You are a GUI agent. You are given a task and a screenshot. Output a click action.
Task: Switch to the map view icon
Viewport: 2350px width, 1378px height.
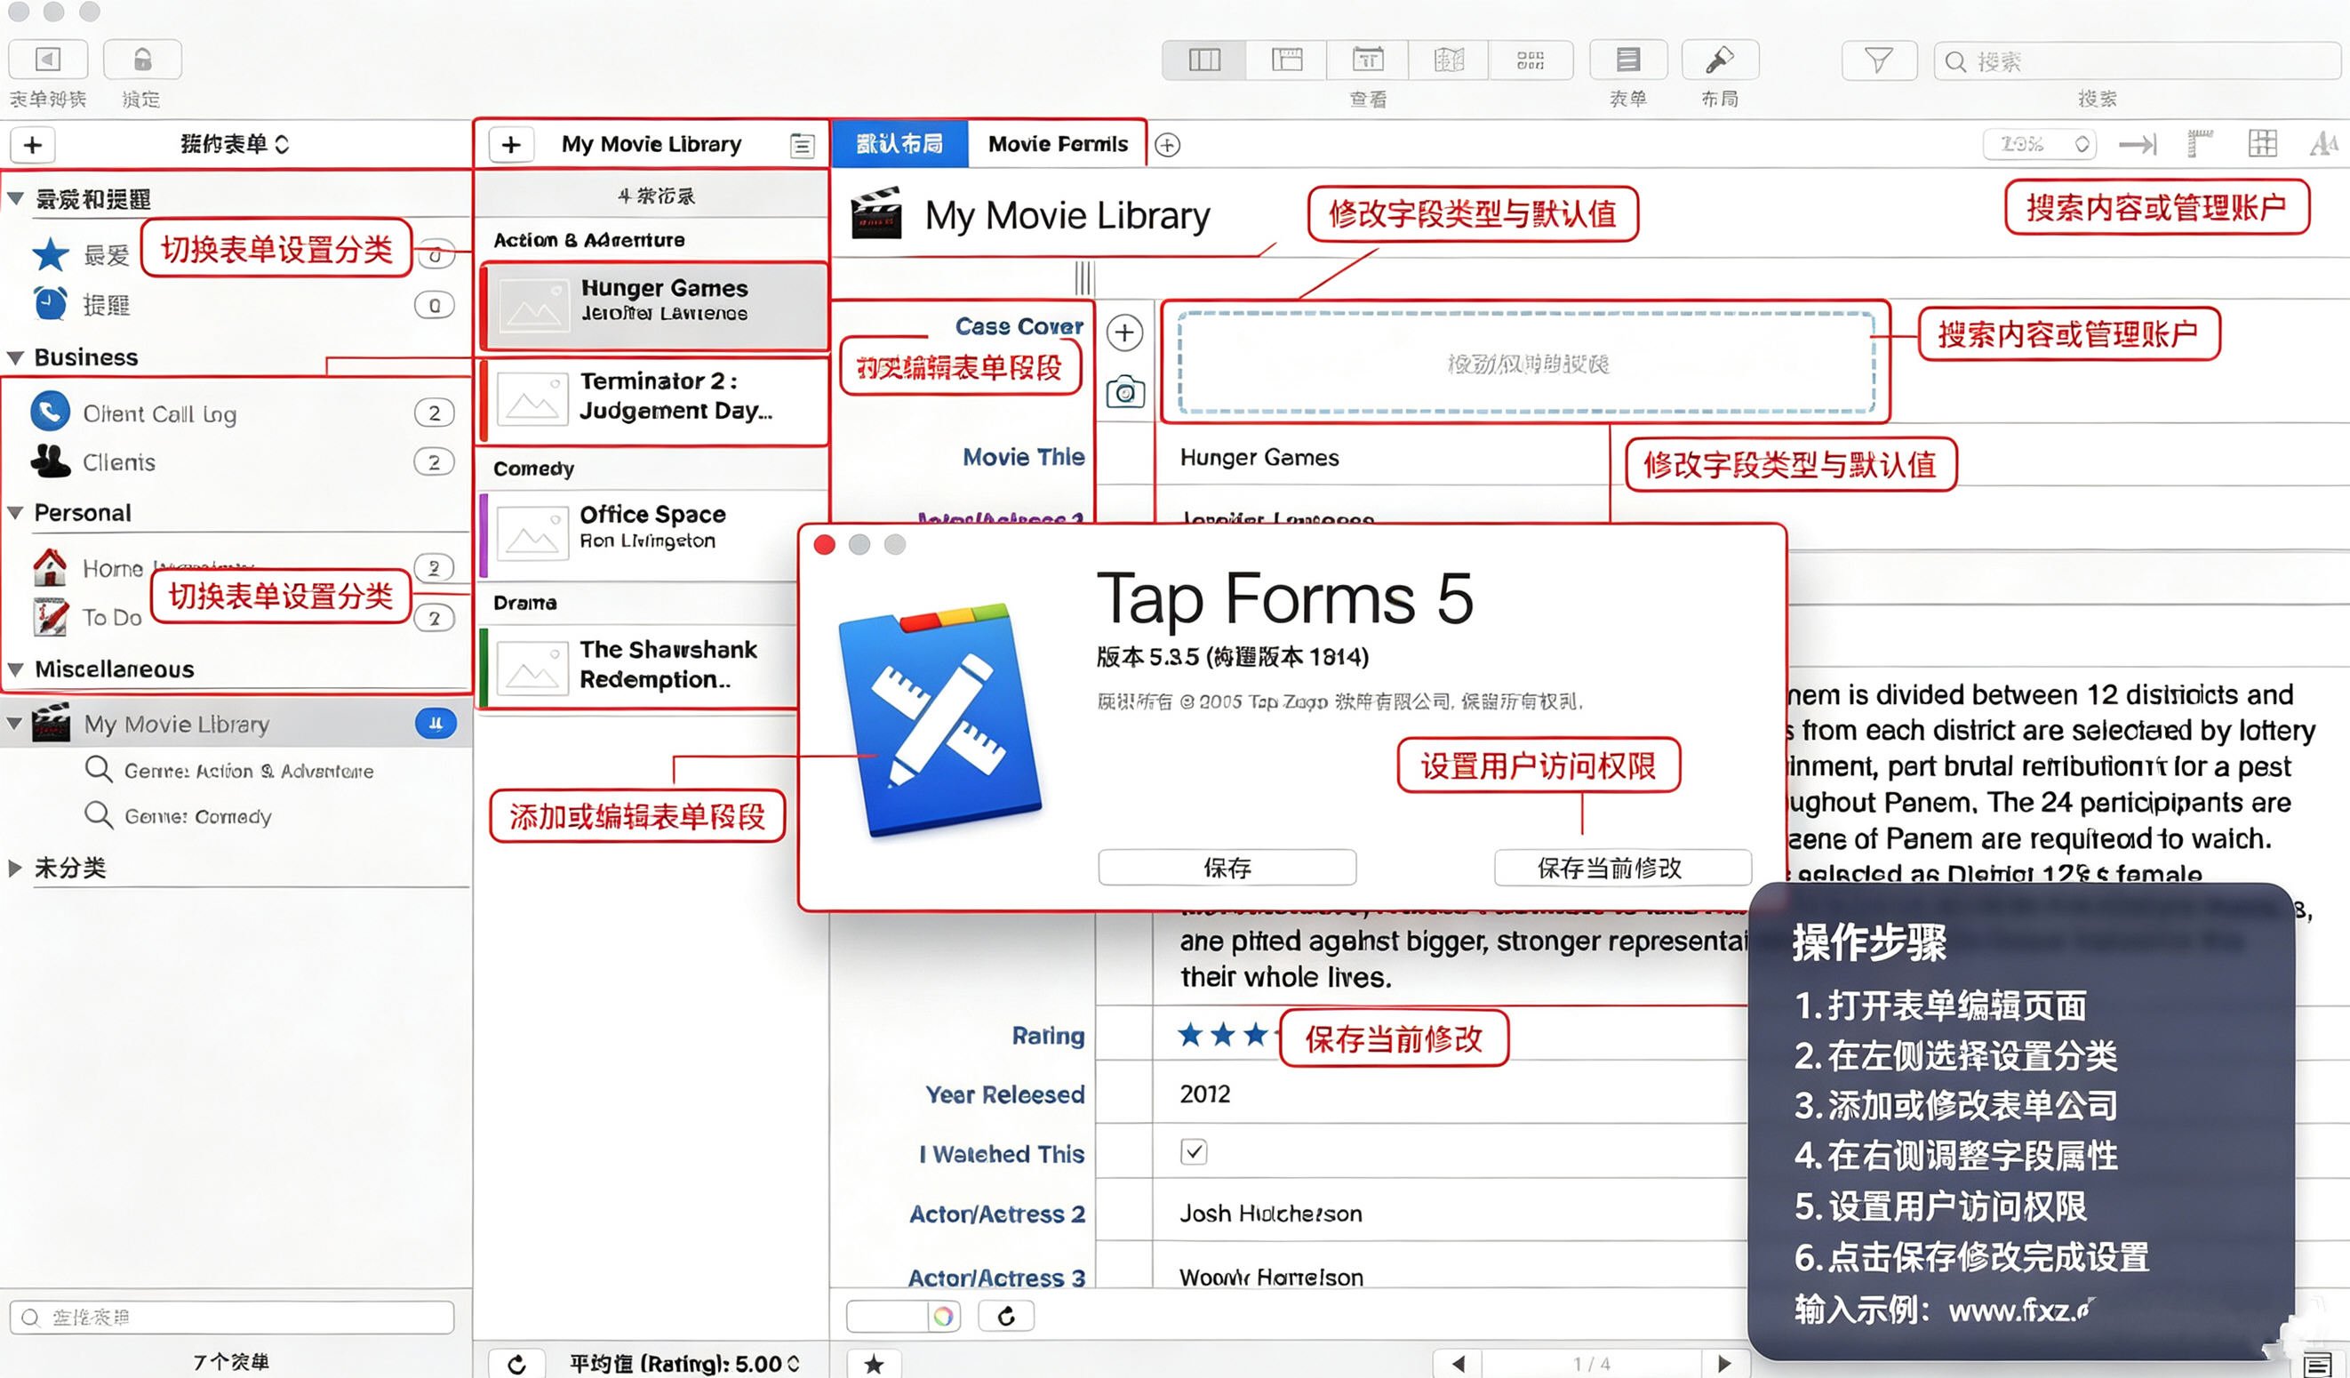pyautogui.click(x=1448, y=60)
